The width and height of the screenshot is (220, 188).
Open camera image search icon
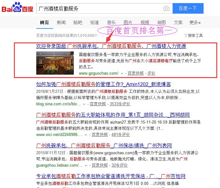[166, 8]
